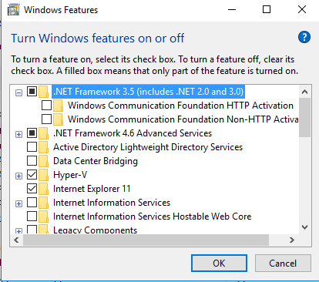Confirm changes with the OK button

click(219, 264)
